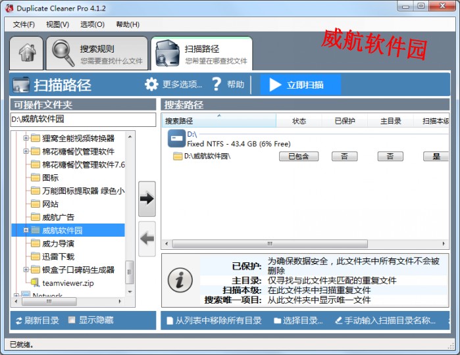Image resolution: width=460 pixels, height=355 pixels.
Task: Click 从列表中移除所有目录
Action: [214, 321]
